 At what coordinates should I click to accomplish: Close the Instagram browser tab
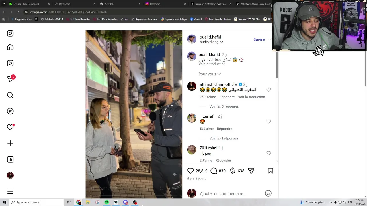tap(185, 4)
